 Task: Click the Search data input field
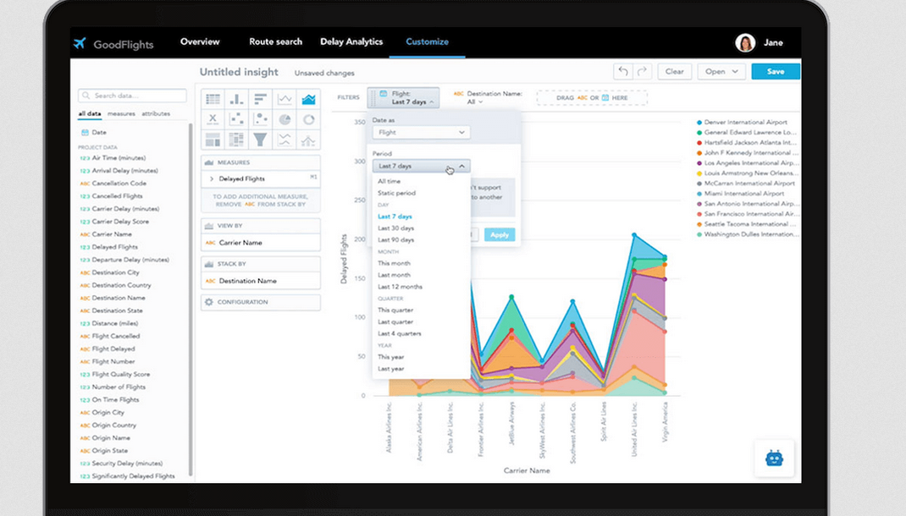(132, 96)
